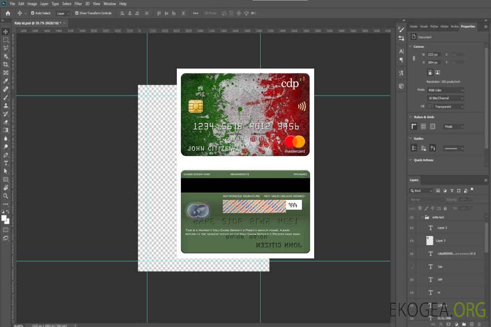Select the Path Selection tool

pyautogui.click(x=5, y=171)
